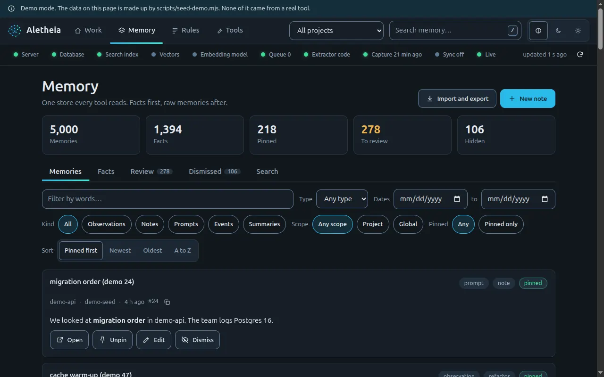
Task: Click the Filter by words field
Action: 168,199
